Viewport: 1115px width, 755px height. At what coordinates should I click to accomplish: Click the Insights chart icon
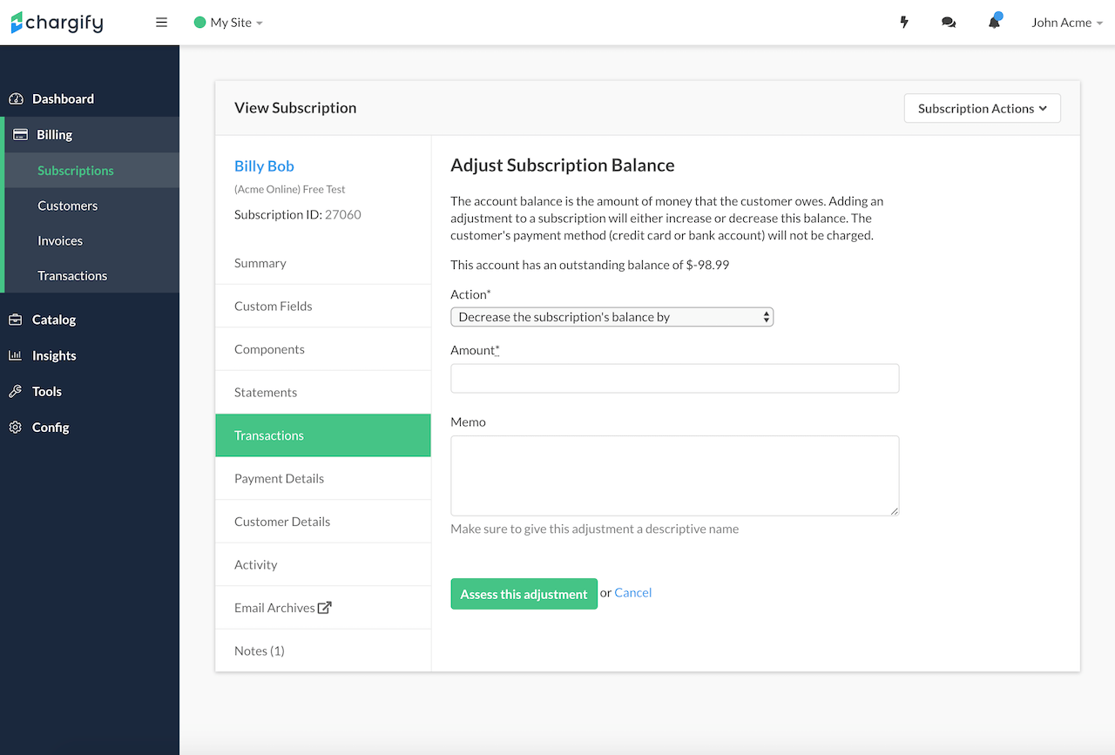click(16, 355)
